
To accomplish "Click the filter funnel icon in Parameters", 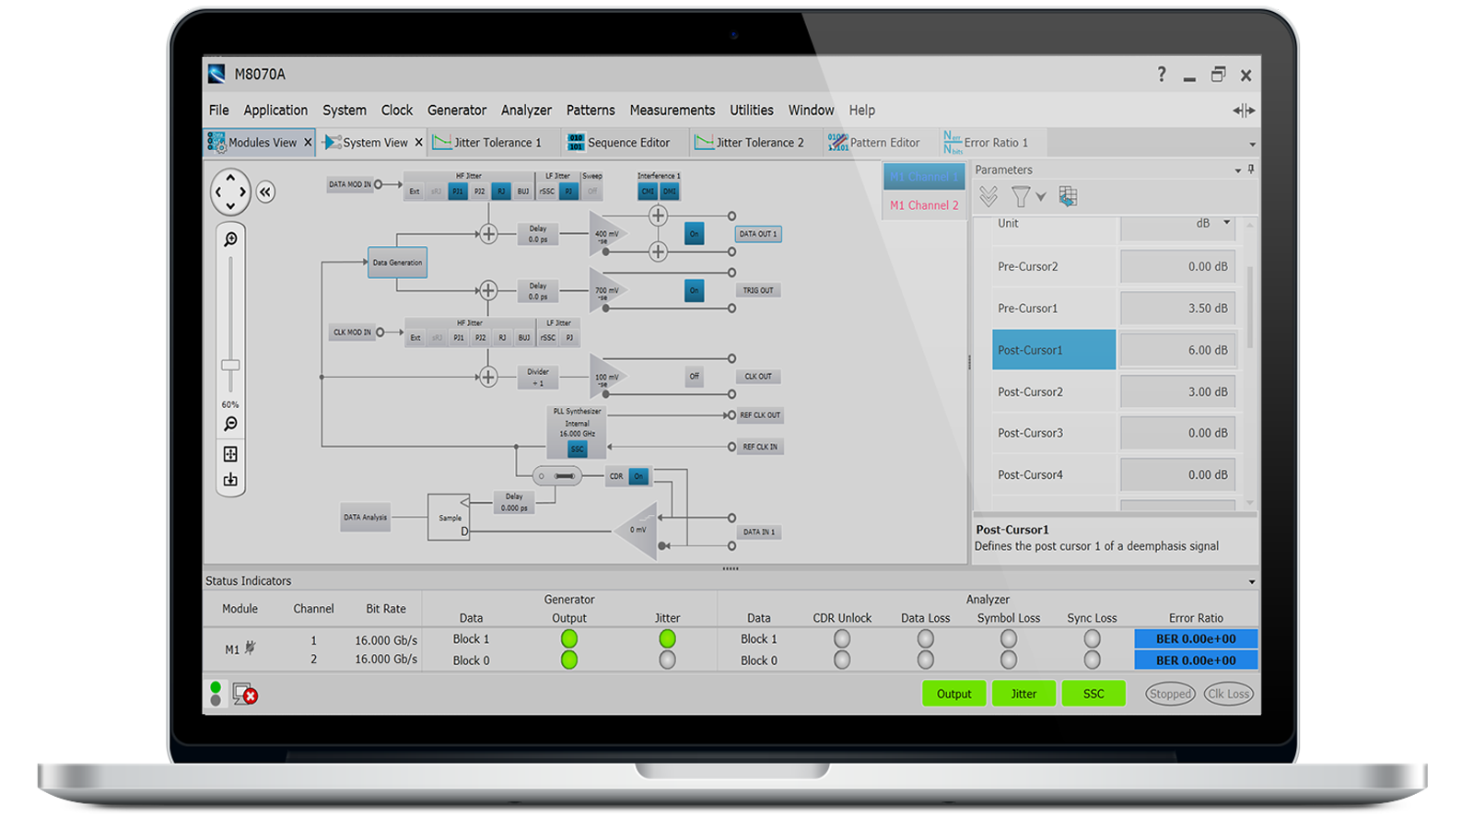I will click(x=1021, y=196).
